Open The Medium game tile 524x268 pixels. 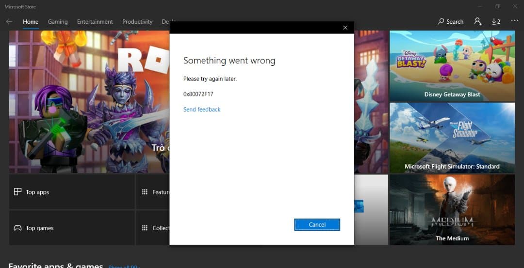(452, 209)
